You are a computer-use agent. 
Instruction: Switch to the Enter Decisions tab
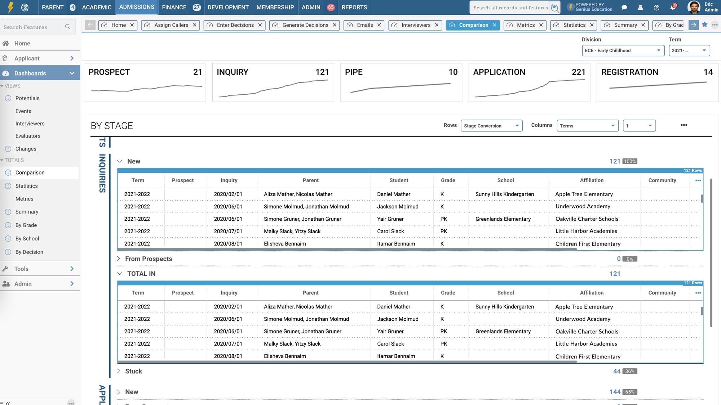(x=235, y=25)
